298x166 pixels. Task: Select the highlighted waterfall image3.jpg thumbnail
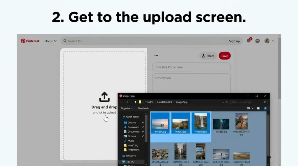coord(201,123)
